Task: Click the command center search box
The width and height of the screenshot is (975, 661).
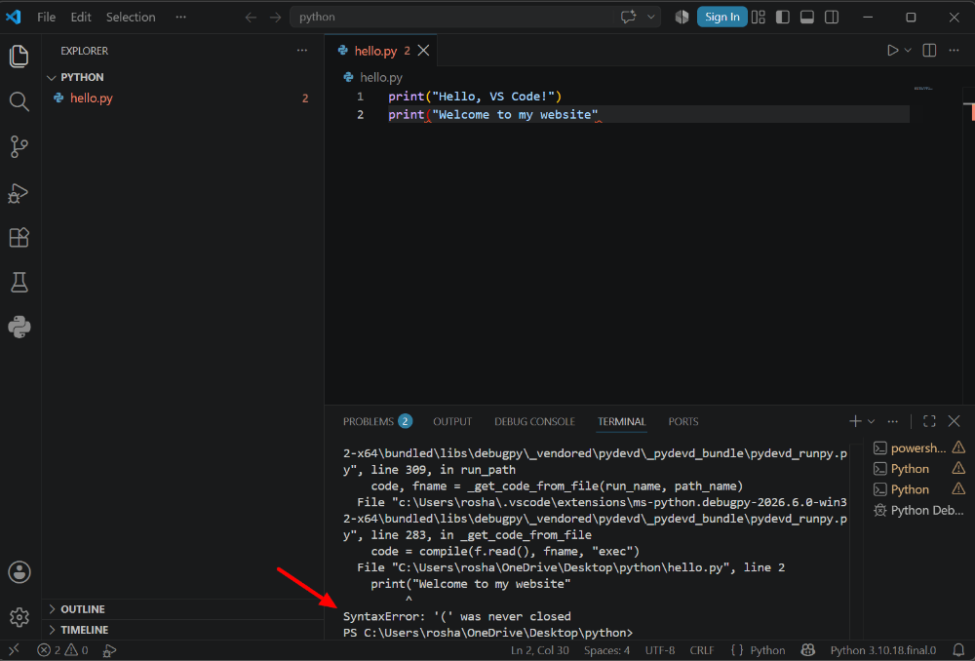Action: coord(452,17)
